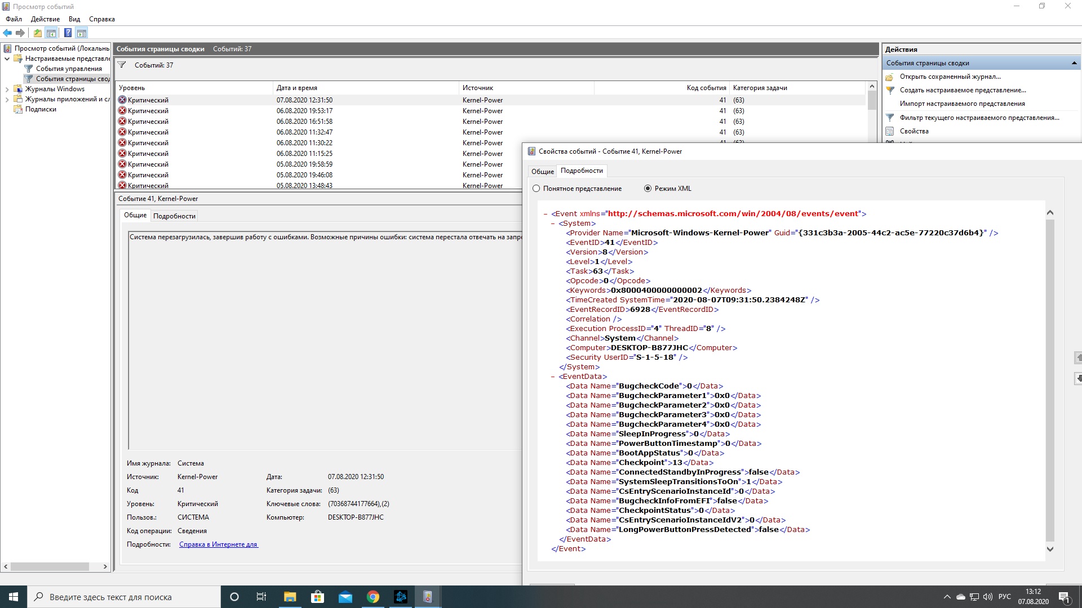Click the Свойства icon in Actions pane

(x=890, y=131)
